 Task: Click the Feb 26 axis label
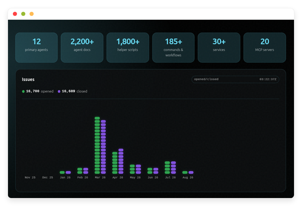pos(83,177)
